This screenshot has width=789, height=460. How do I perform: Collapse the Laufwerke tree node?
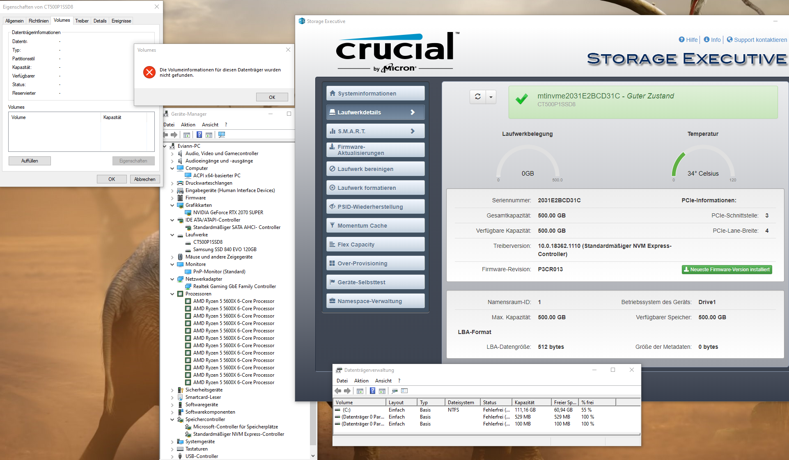click(172, 235)
